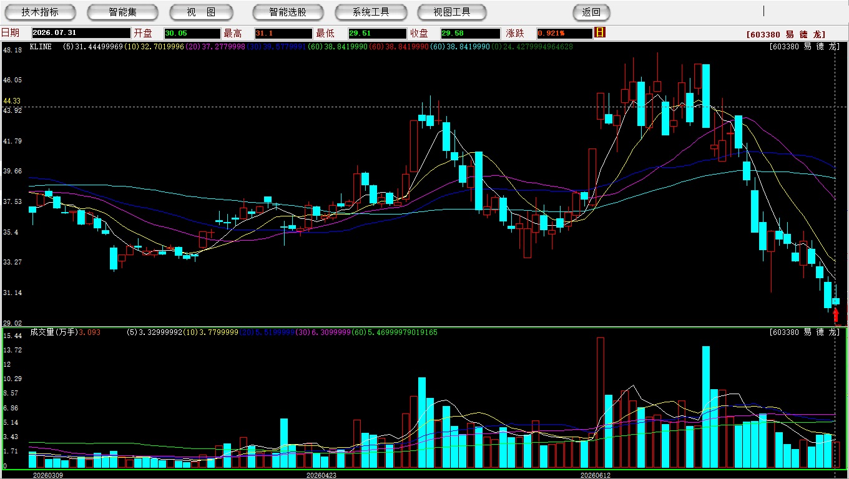The image size is (849, 479).
Task: Click the top-right 603380 易德龙 header
Action: (786, 35)
